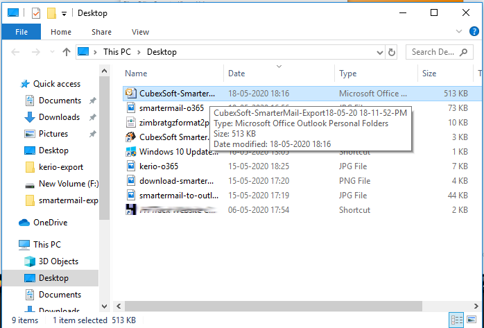
Task: Open Desktop under Quick access
Action: (x=53, y=150)
